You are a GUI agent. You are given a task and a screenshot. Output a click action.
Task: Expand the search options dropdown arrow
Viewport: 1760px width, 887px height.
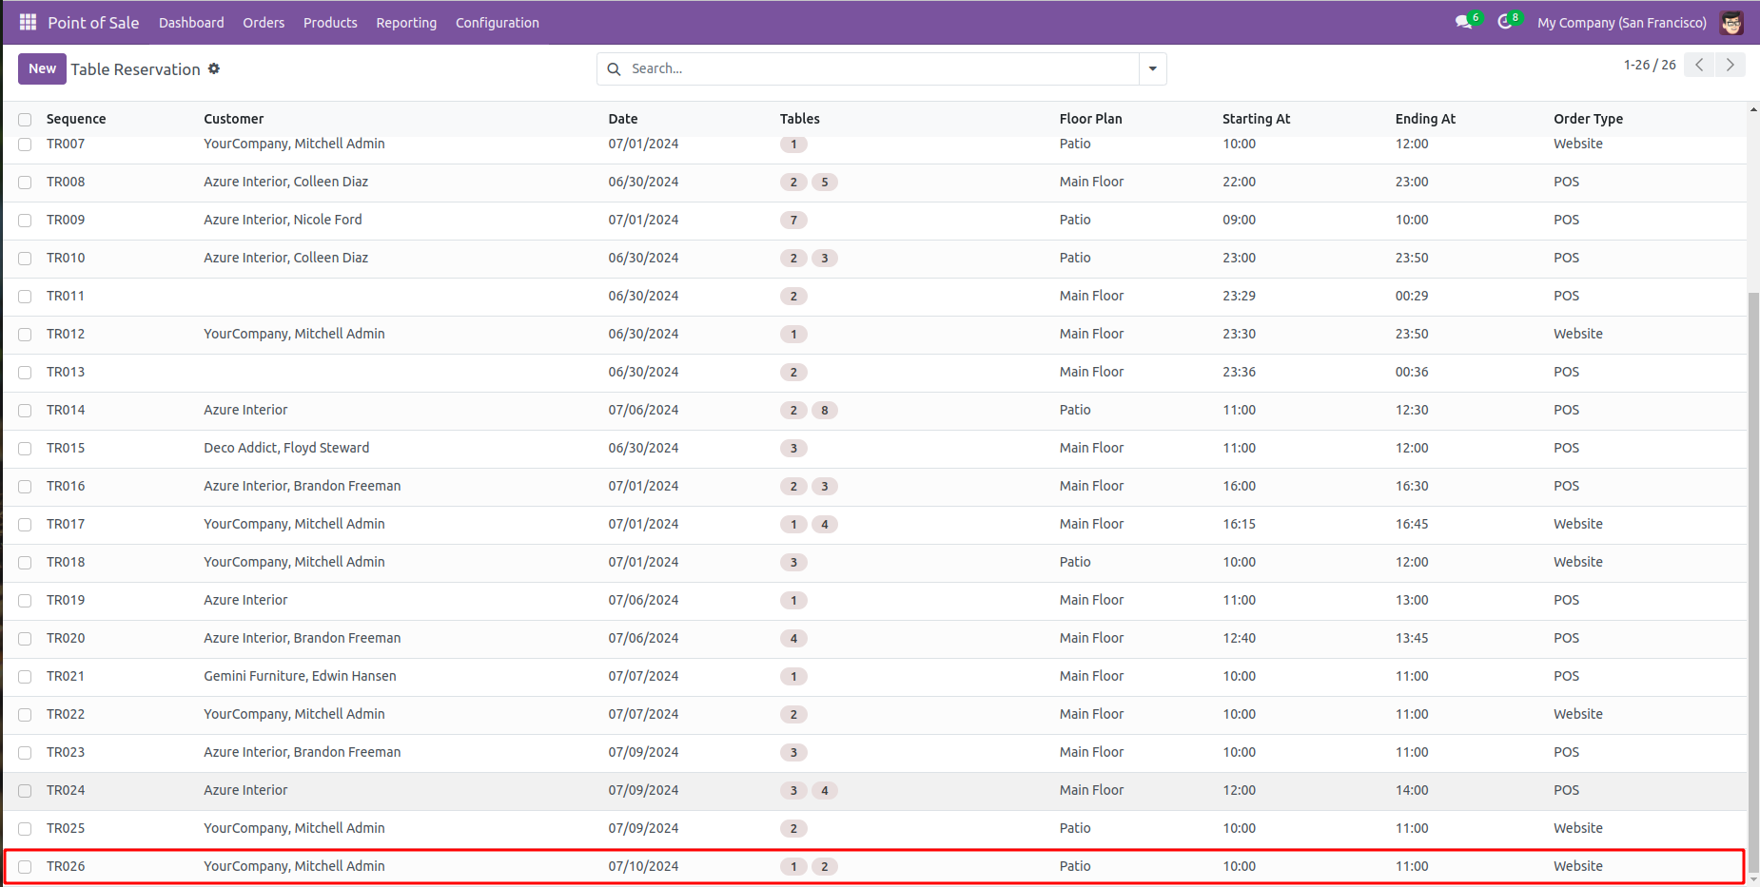1152,68
